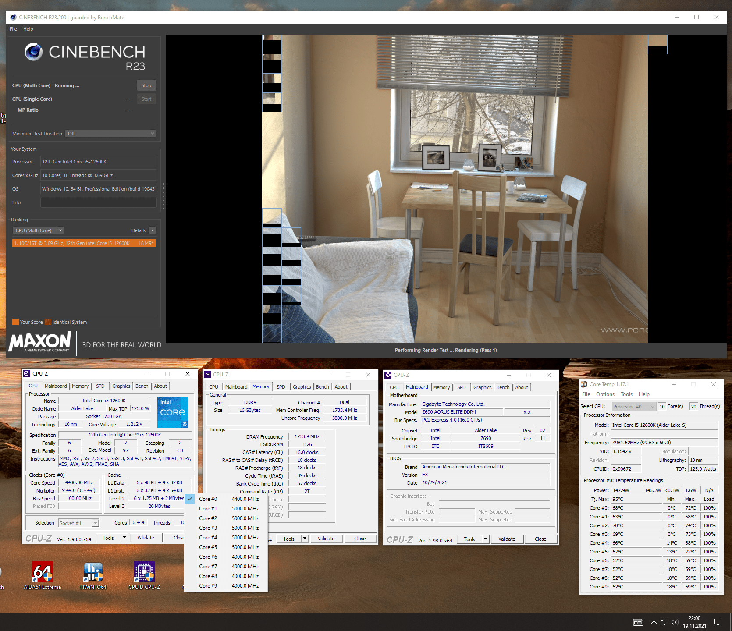Open the notification center
Screen dimensions: 732x631
point(718,622)
